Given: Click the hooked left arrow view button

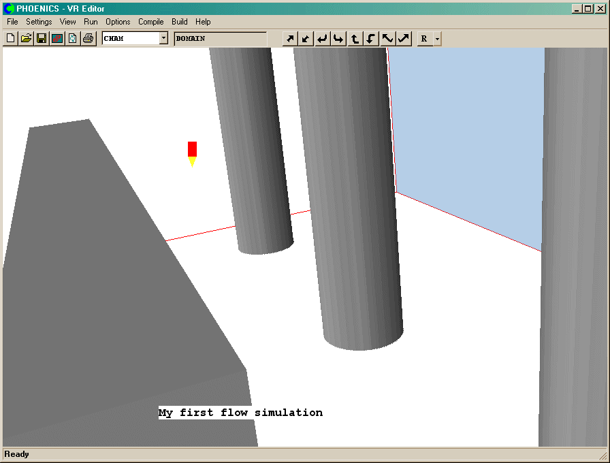Looking at the screenshot, I should (323, 39).
